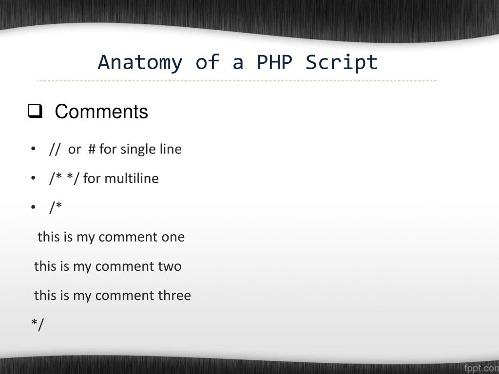Click the # symbol in first bullet
Image resolution: width=499 pixels, height=374 pixels.
tap(92, 149)
